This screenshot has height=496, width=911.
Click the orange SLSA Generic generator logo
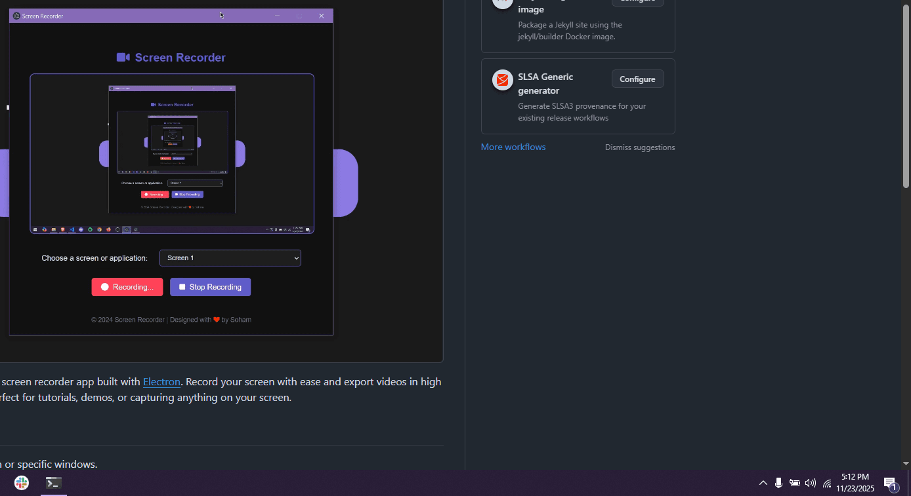(502, 80)
